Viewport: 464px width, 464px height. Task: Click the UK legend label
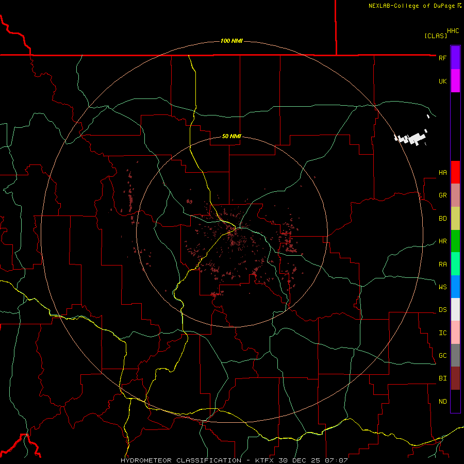(442, 81)
